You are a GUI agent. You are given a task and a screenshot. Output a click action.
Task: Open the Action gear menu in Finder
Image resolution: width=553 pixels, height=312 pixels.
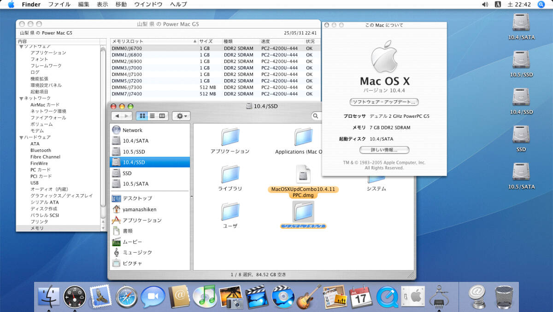click(181, 116)
